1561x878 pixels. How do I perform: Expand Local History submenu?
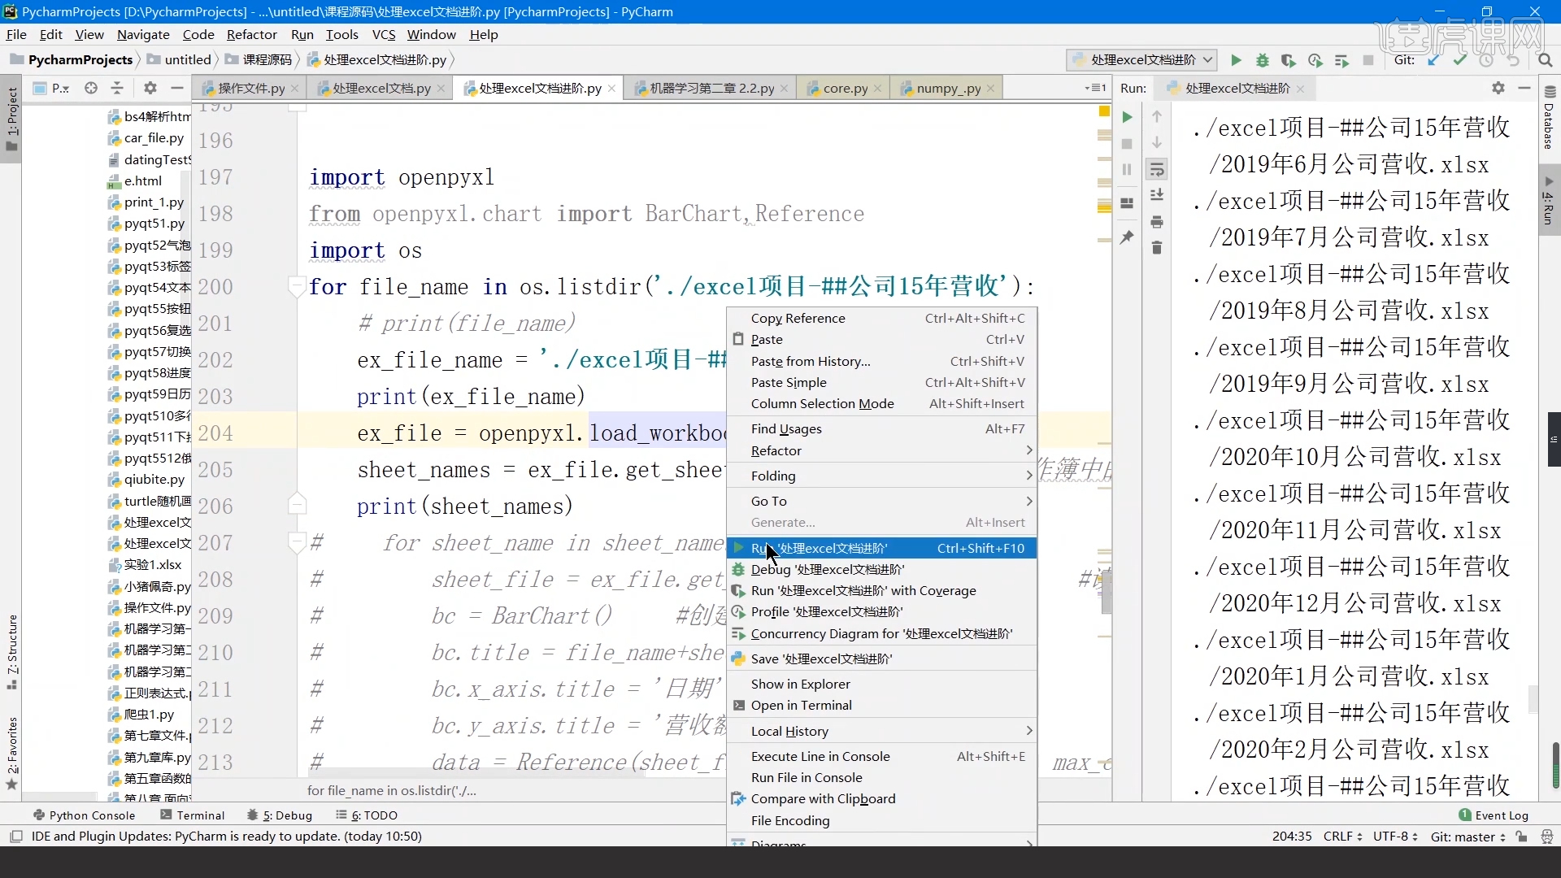coord(882,731)
